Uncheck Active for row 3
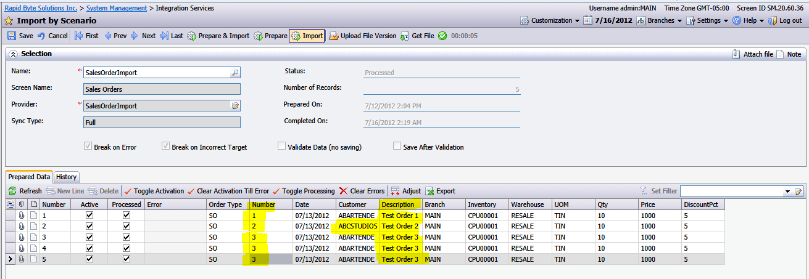Screen dimensions: 809x279 click(x=89, y=238)
